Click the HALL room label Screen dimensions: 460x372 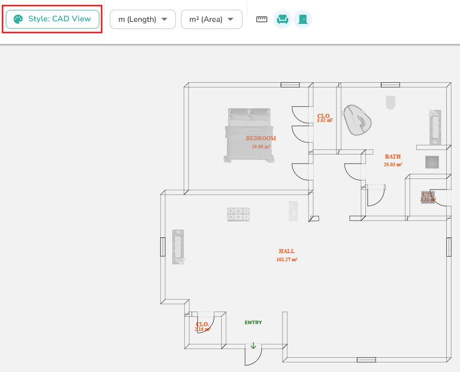(x=286, y=251)
